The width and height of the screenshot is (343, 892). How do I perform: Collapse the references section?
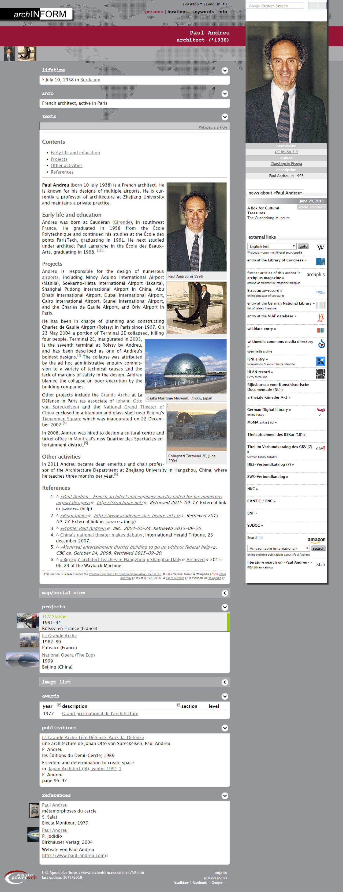(x=225, y=795)
